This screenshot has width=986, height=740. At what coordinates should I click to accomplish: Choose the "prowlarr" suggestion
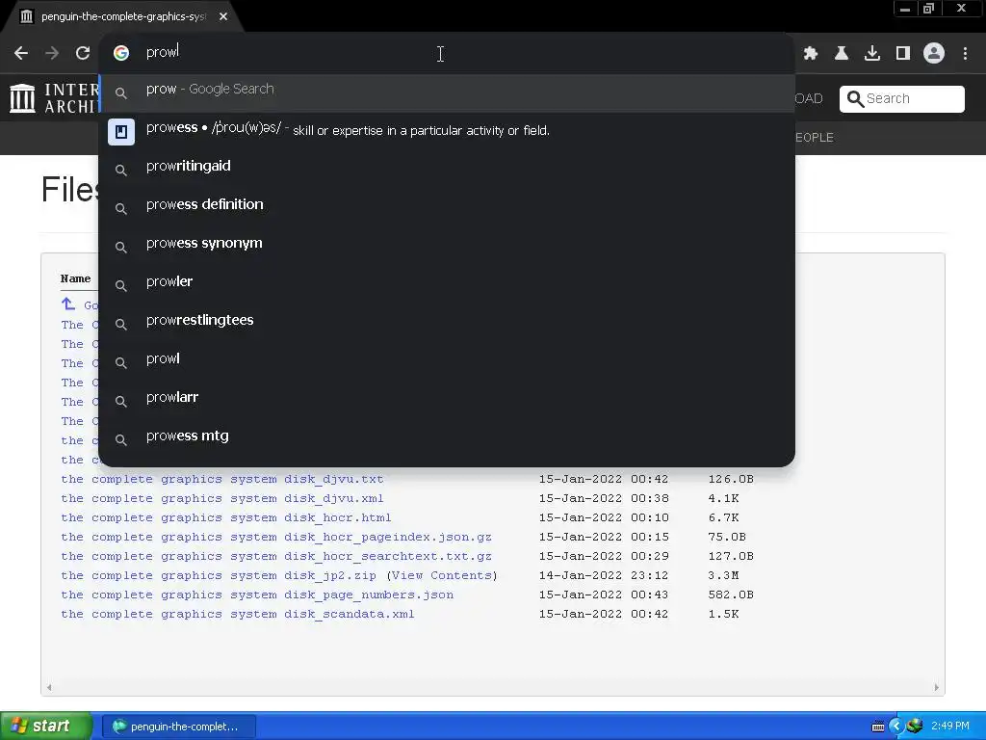coord(447,402)
